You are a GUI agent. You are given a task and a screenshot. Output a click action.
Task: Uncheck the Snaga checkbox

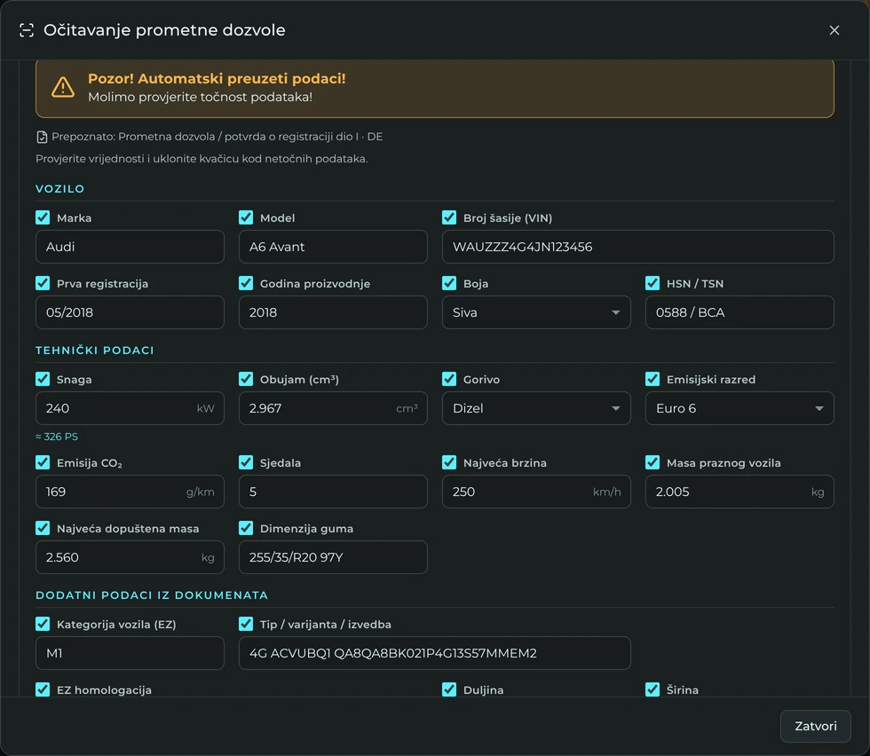pos(43,379)
